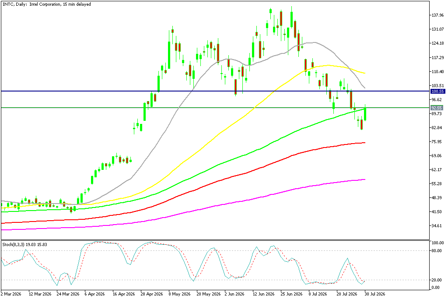Click the '24 Mar 2026' date label
Screen dimensions: 448x299
[68, 294]
